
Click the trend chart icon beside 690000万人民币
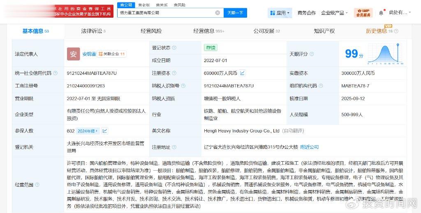[242, 73]
